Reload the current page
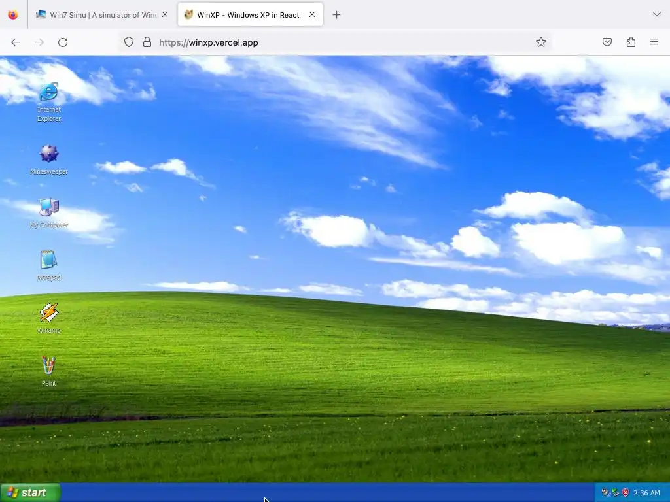The image size is (670, 502). [x=63, y=42]
